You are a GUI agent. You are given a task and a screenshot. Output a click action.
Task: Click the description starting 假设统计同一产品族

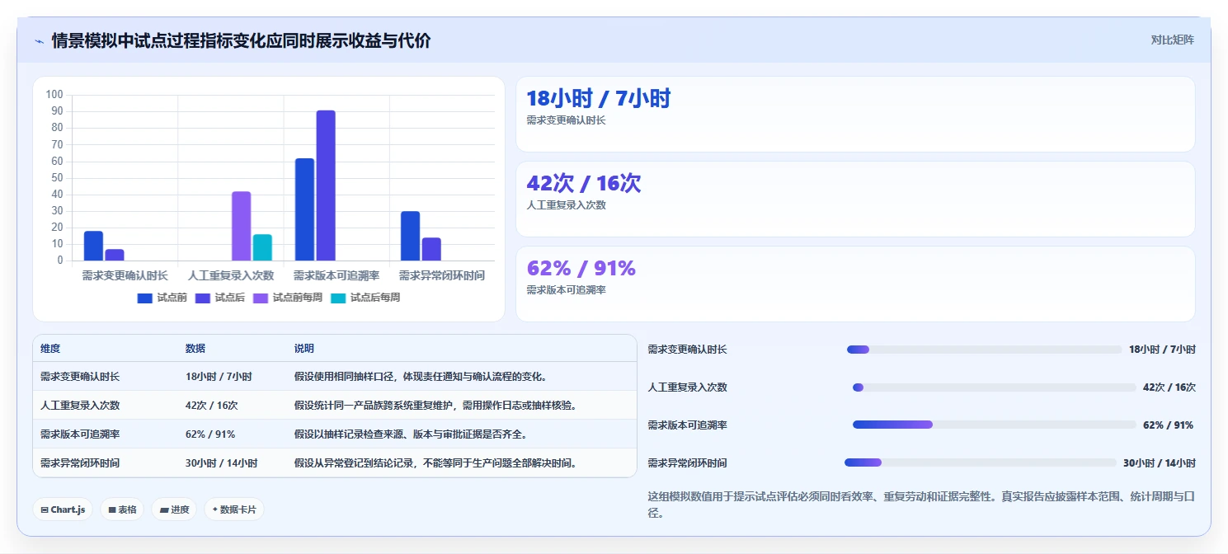point(435,406)
